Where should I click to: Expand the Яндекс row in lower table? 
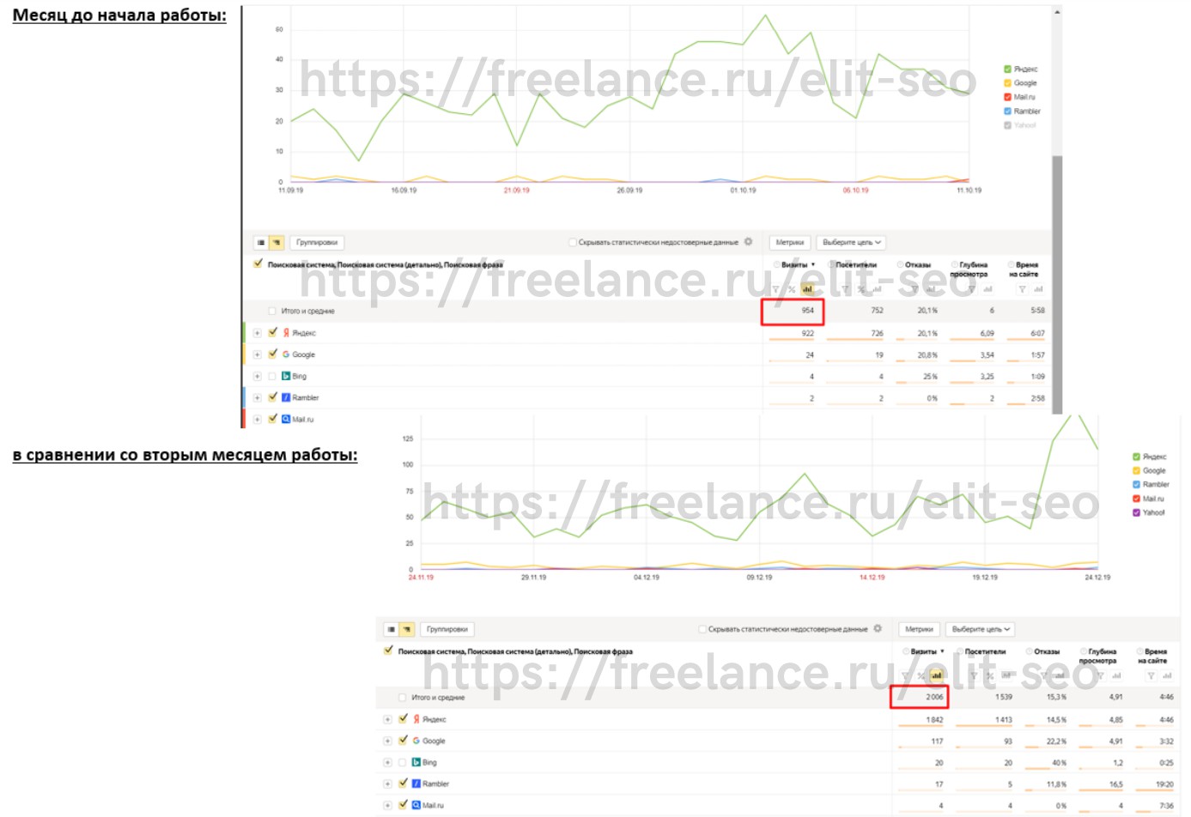[x=387, y=719]
